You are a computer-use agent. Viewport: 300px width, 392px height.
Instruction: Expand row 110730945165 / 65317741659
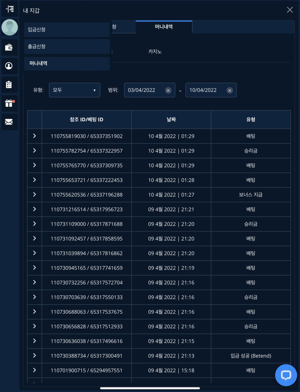pos(34,268)
